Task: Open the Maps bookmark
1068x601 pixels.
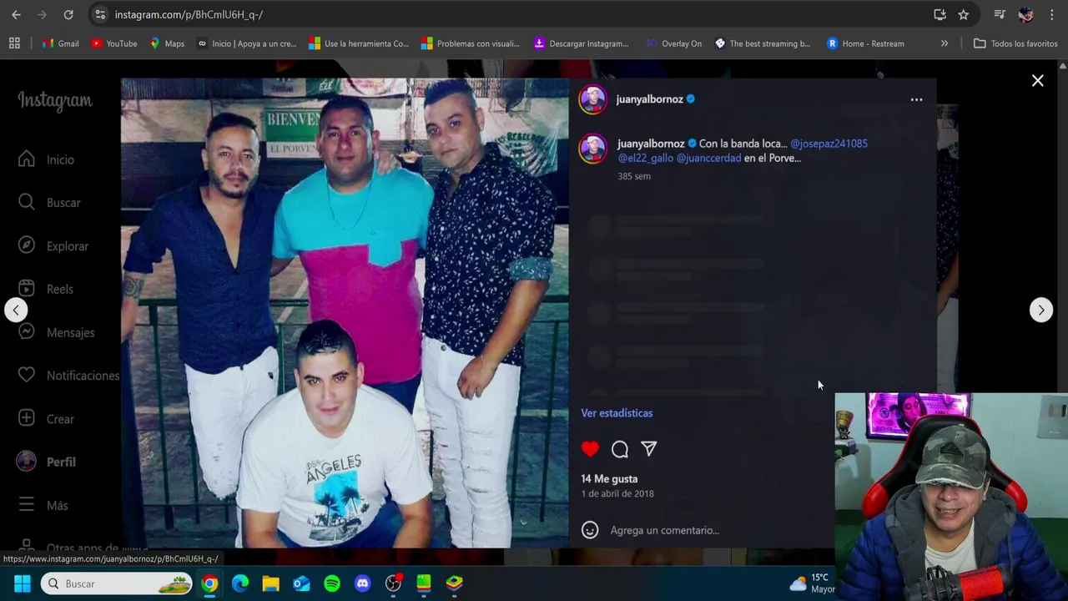Action: (167, 43)
